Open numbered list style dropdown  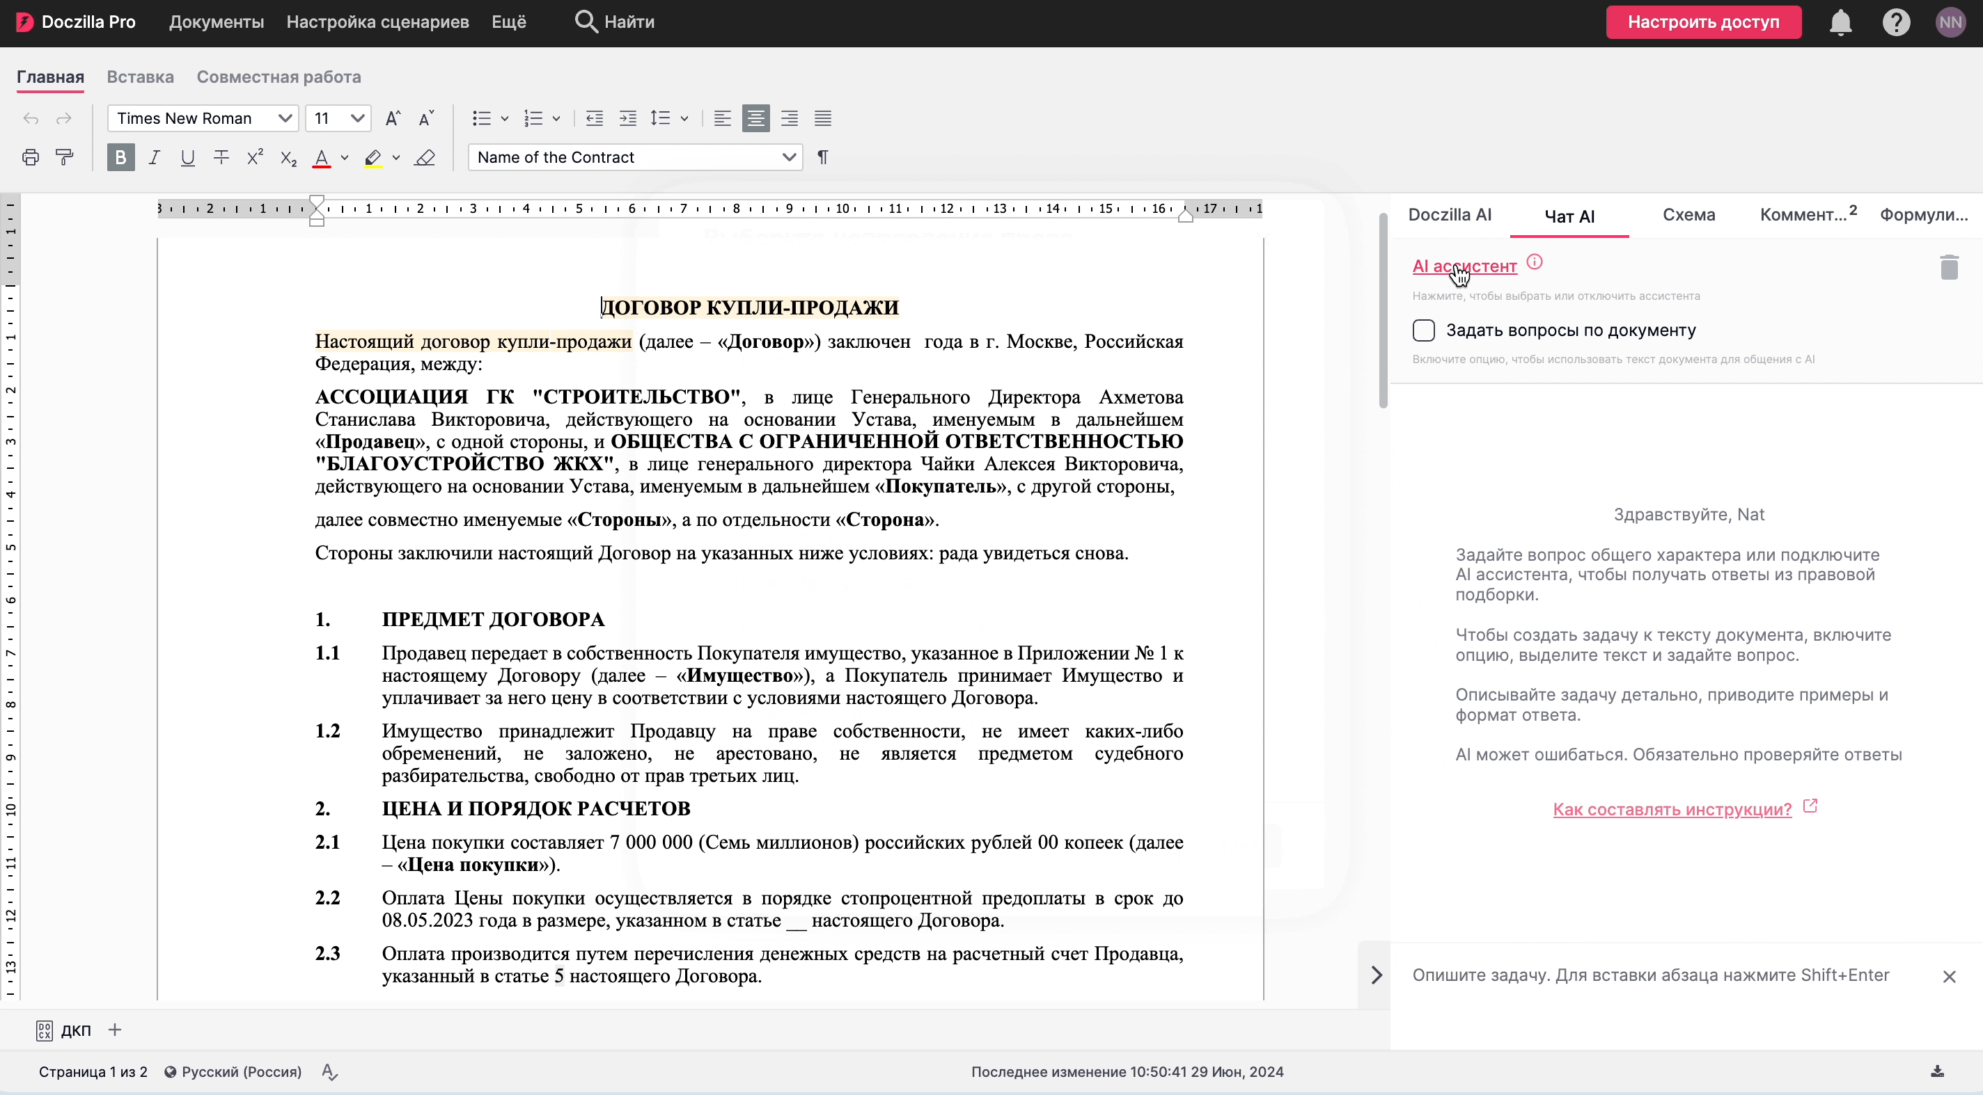(556, 118)
